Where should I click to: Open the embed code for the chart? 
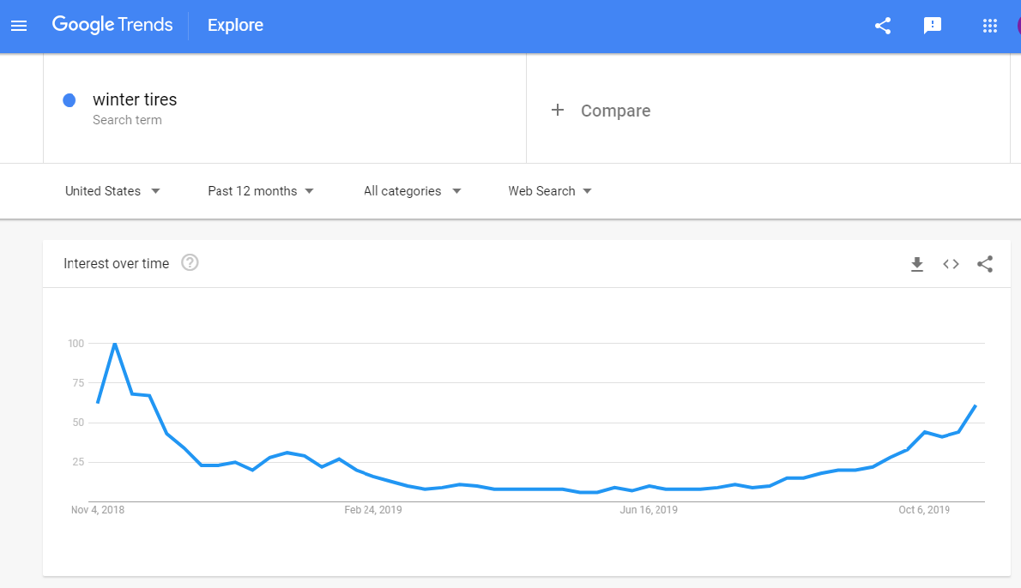click(951, 264)
